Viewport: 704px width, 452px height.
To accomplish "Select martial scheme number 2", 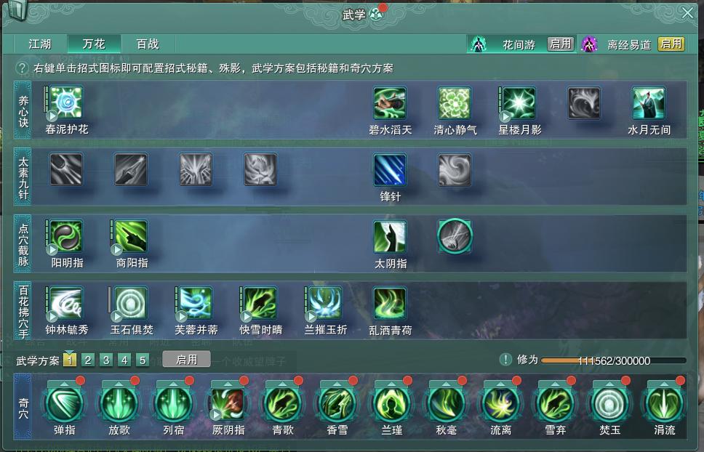I will [x=88, y=360].
